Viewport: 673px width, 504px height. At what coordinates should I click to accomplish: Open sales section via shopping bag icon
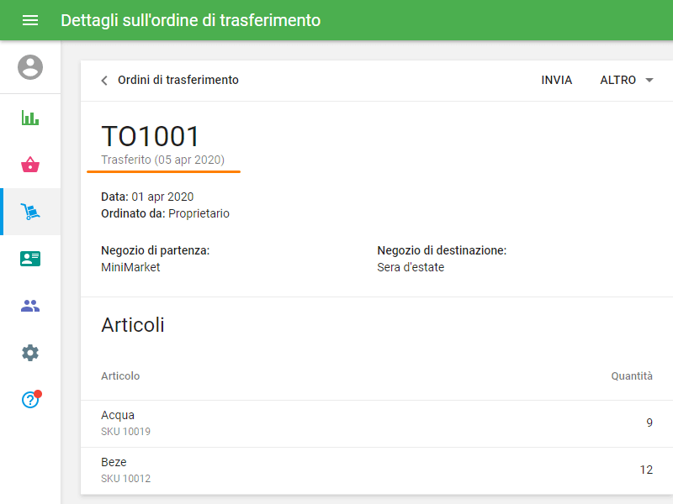click(x=30, y=165)
